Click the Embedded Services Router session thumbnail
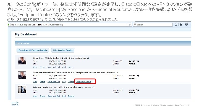Image resolution: width=199 pixels, height=112 pixels. (x=22, y=90)
